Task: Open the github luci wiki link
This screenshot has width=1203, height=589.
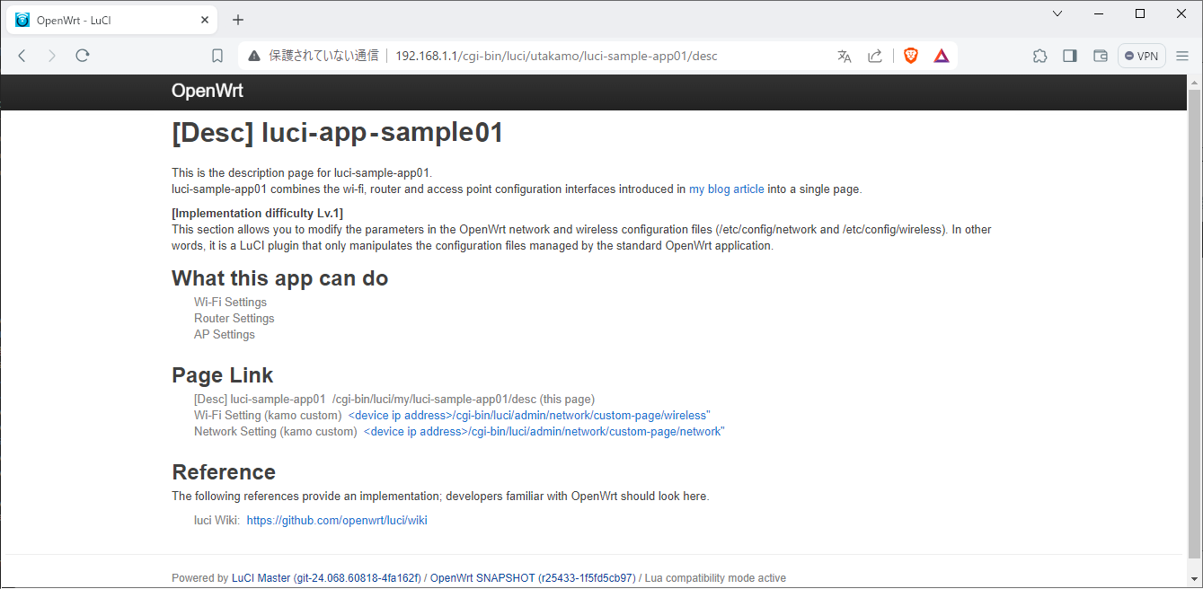Action: [337, 520]
